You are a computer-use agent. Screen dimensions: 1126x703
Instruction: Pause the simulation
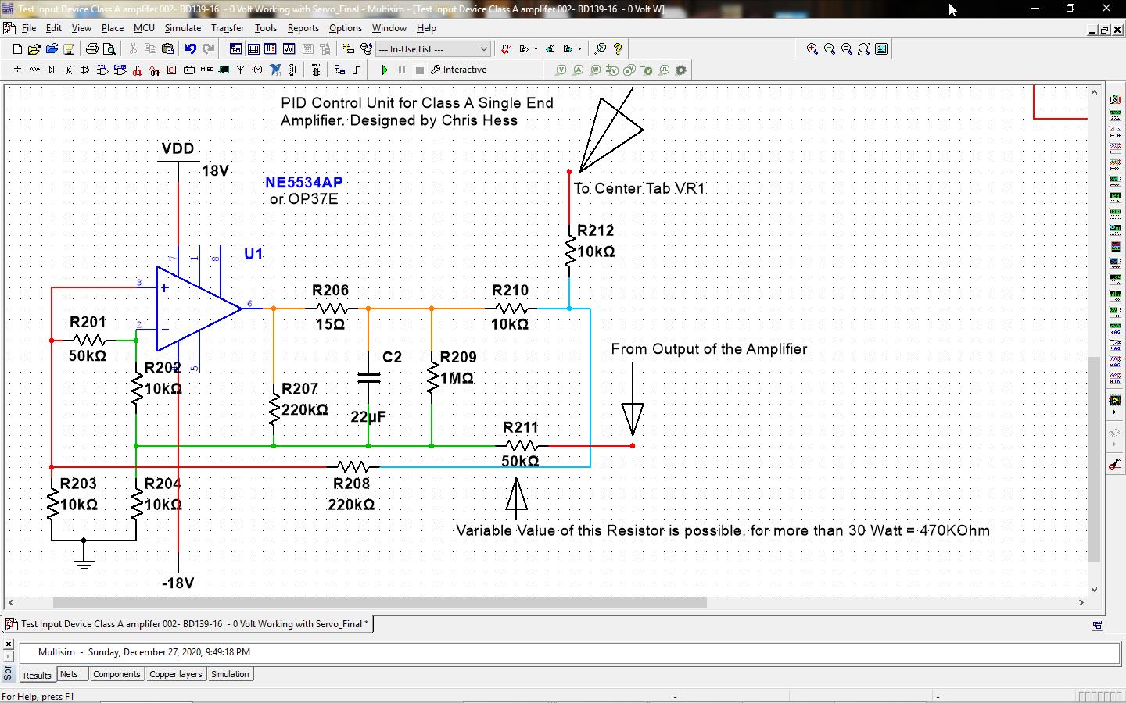click(x=402, y=70)
